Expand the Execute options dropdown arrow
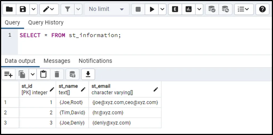 [162, 9]
